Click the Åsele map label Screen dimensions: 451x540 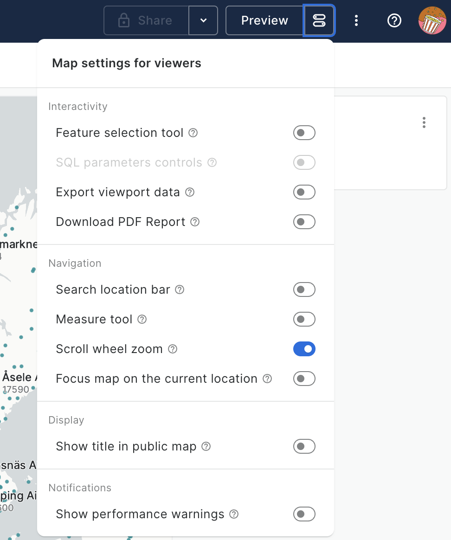tap(17, 376)
